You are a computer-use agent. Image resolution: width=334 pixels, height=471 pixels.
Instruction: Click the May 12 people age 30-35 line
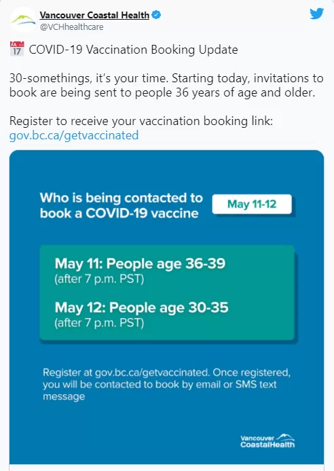(141, 307)
